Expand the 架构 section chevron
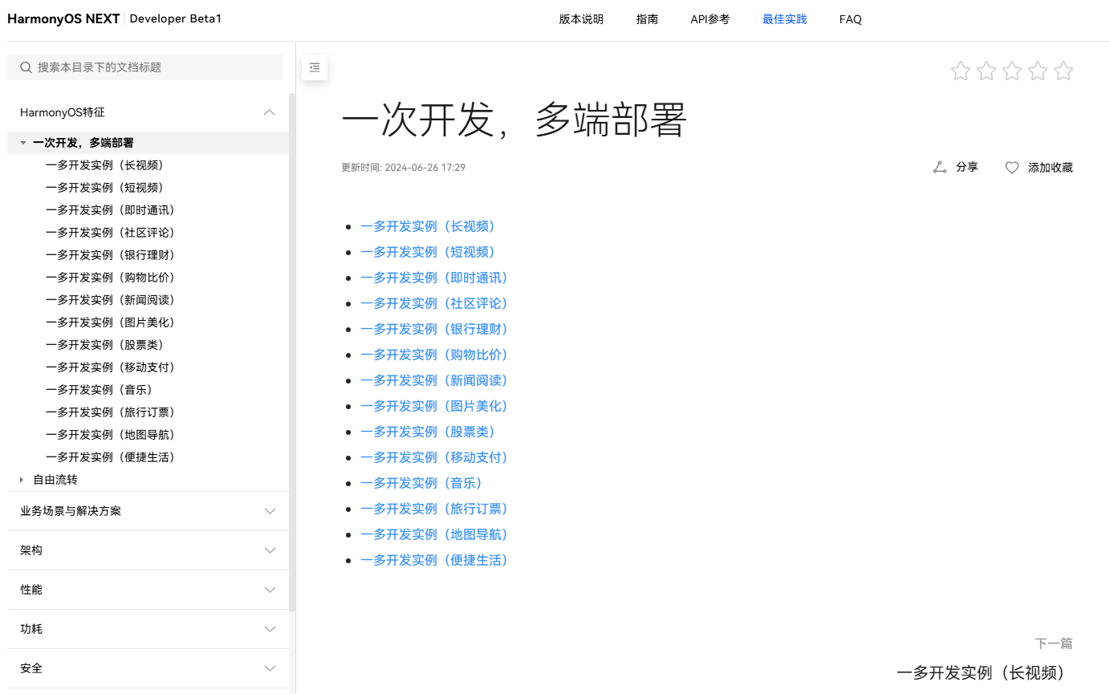The width and height of the screenshot is (1110, 694). (270, 550)
